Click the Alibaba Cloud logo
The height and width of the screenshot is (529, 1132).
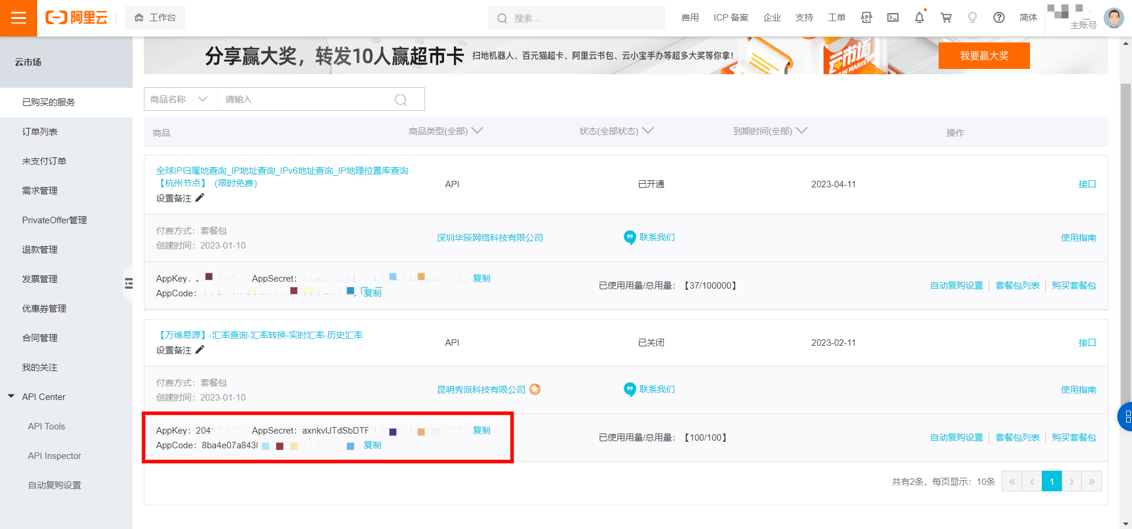[x=77, y=18]
